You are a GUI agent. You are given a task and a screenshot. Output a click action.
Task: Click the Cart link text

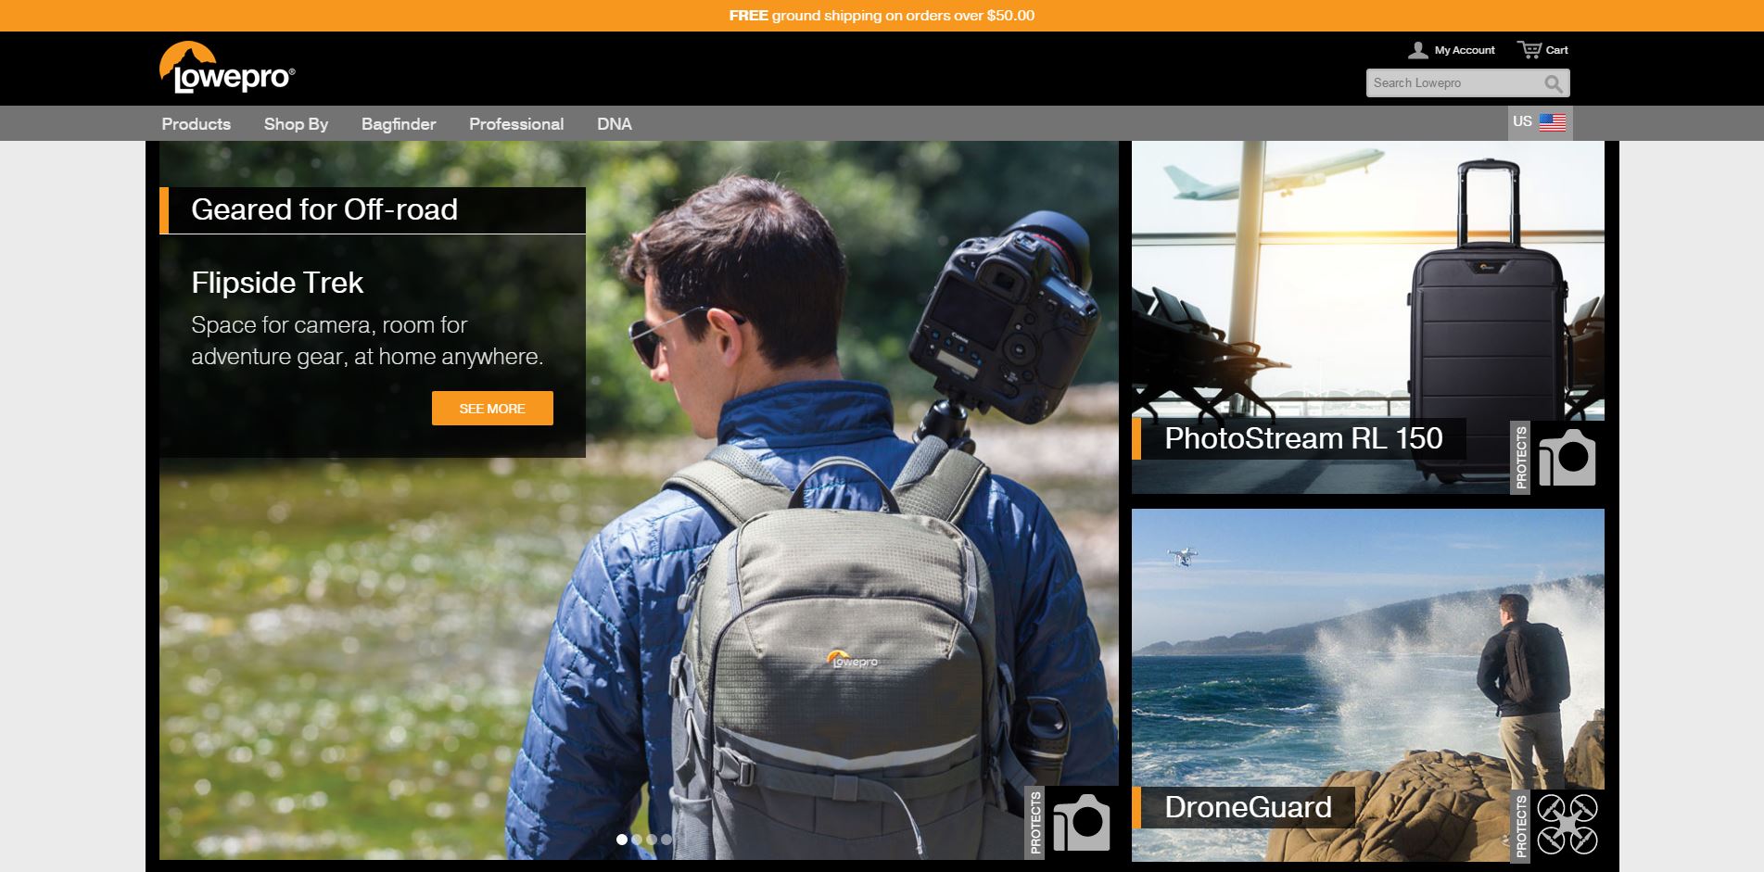click(1557, 50)
